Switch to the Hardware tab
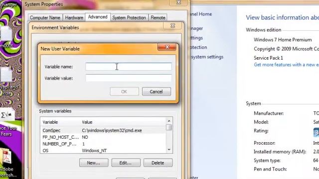This screenshot has width=319, height=179. pyautogui.click(x=74, y=18)
